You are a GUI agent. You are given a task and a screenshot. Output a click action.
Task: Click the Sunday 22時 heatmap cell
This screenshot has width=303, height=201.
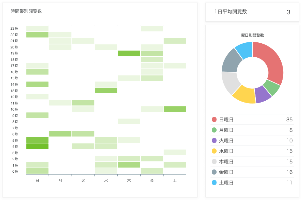pyautogui.click(x=37, y=35)
